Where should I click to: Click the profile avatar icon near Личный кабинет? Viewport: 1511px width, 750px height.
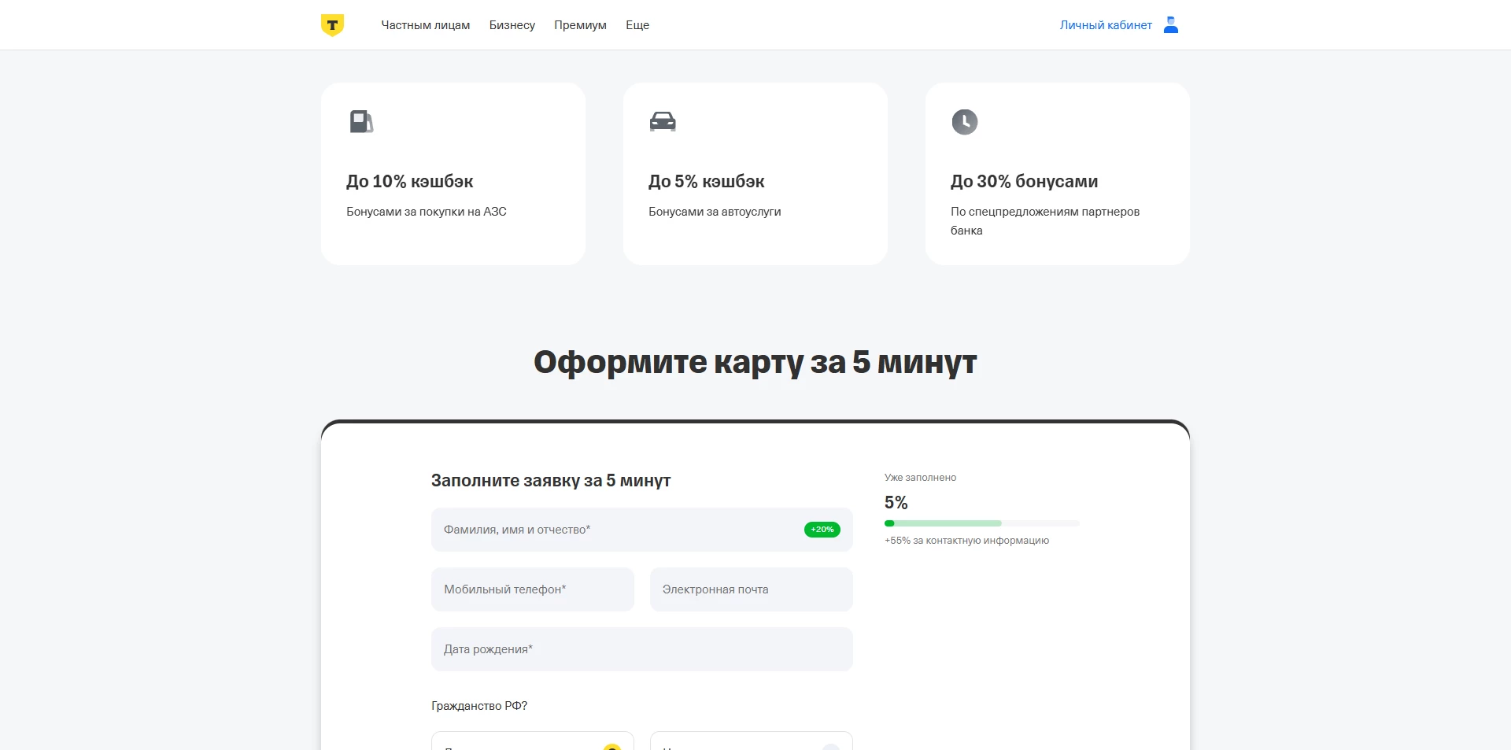coord(1171,24)
